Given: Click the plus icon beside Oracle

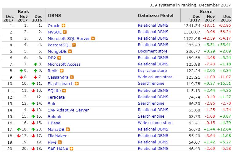Looking at the screenshot, I should [x=64, y=25].
